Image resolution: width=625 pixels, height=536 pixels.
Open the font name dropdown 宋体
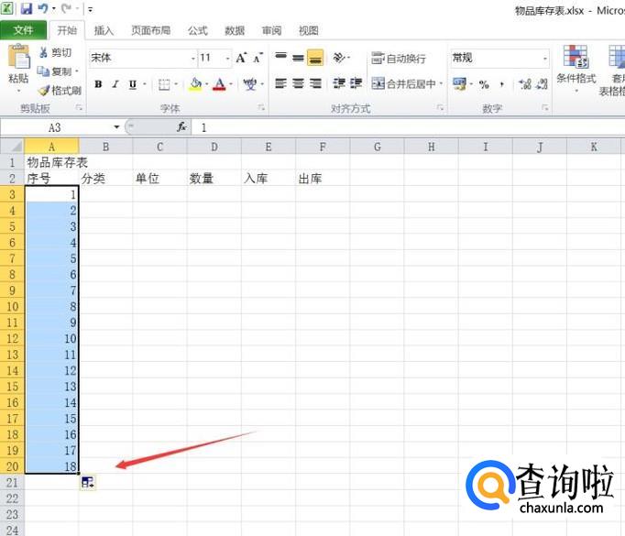point(193,59)
